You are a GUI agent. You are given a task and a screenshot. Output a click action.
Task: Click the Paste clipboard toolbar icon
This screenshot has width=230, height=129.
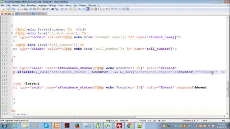tap(38, 9)
